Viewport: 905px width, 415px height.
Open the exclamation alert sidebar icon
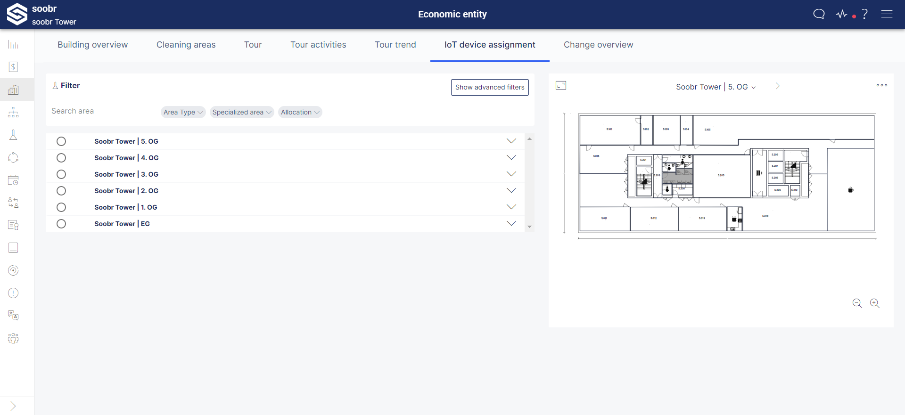(x=13, y=293)
